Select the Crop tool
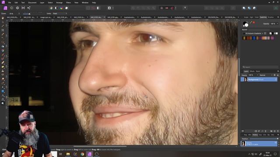This screenshot has width=280, height=157. tap(3, 30)
